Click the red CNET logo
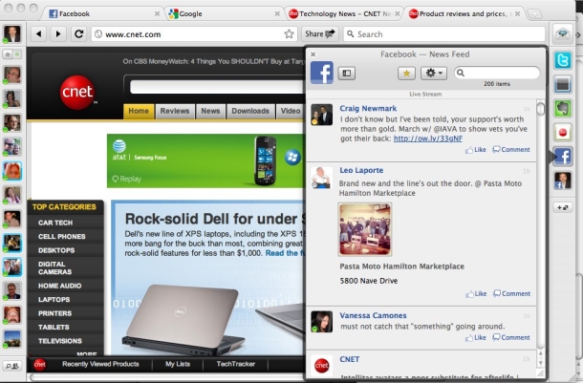The width and height of the screenshot is (583, 383). pyautogui.click(x=77, y=92)
